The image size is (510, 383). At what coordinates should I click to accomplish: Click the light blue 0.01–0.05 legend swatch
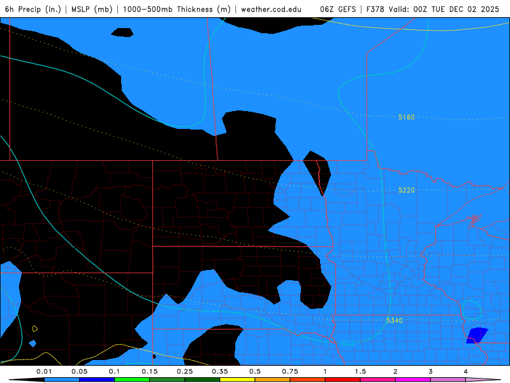(x=62, y=380)
